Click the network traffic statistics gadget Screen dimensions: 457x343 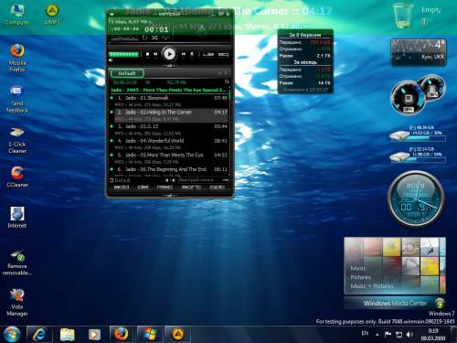[x=305, y=61]
